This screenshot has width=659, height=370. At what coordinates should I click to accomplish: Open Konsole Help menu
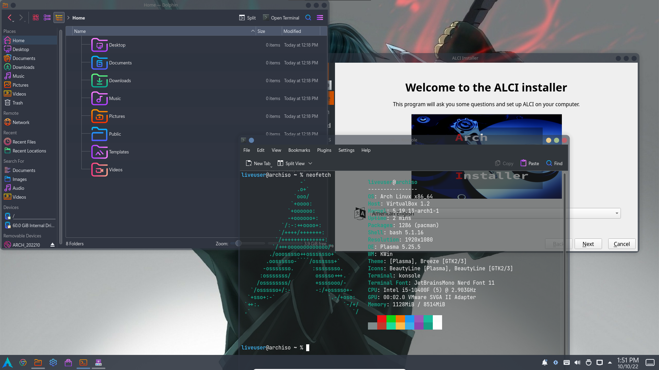coord(366,150)
